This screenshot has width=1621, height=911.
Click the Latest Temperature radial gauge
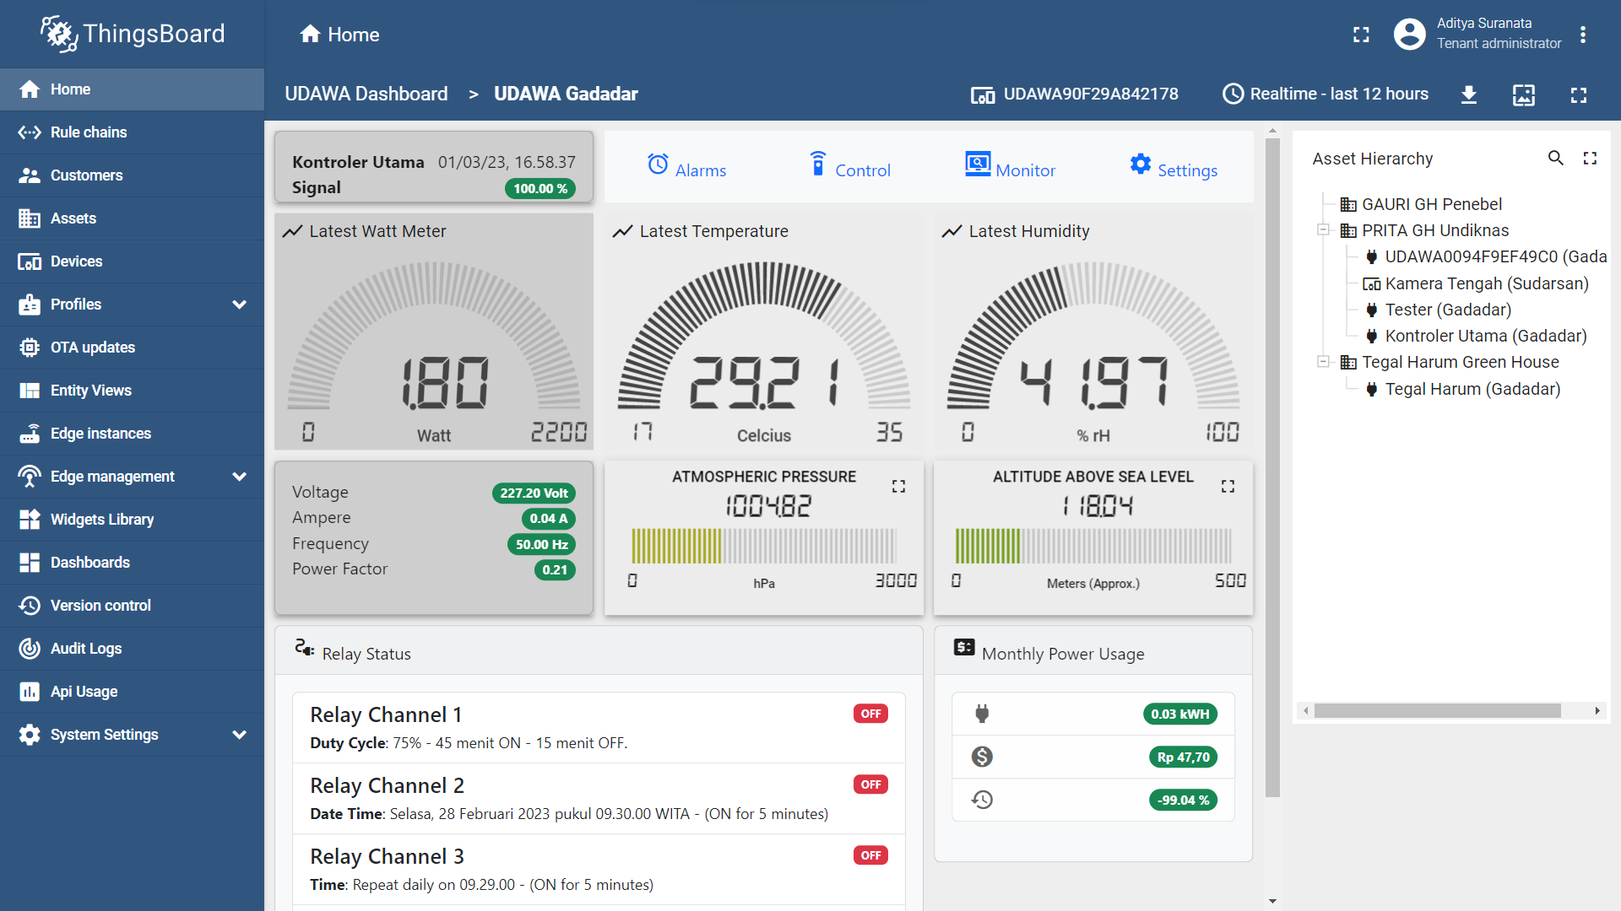pyautogui.click(x=764, y=337)
